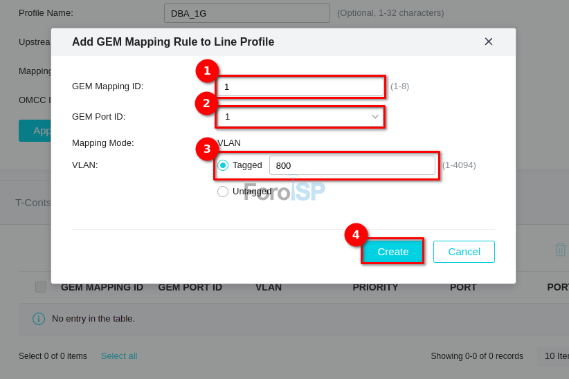Hit the partially hidden Apply button

pos(36,131)
